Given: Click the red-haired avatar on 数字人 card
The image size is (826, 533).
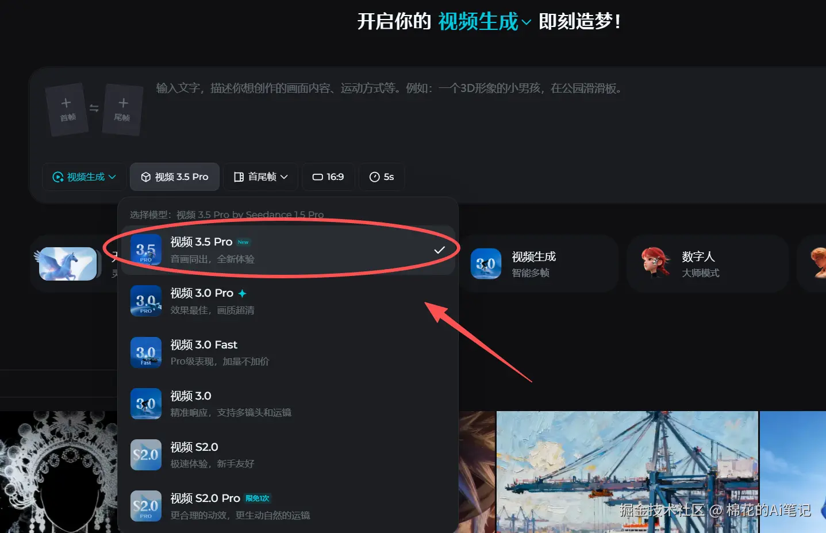Looking at the screenshot, I should click(x=656, y=263).
